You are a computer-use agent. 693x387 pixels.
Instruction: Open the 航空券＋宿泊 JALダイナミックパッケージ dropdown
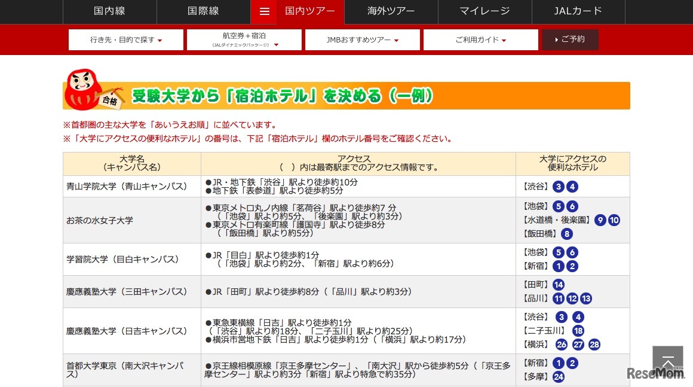(x=244, y=39)
